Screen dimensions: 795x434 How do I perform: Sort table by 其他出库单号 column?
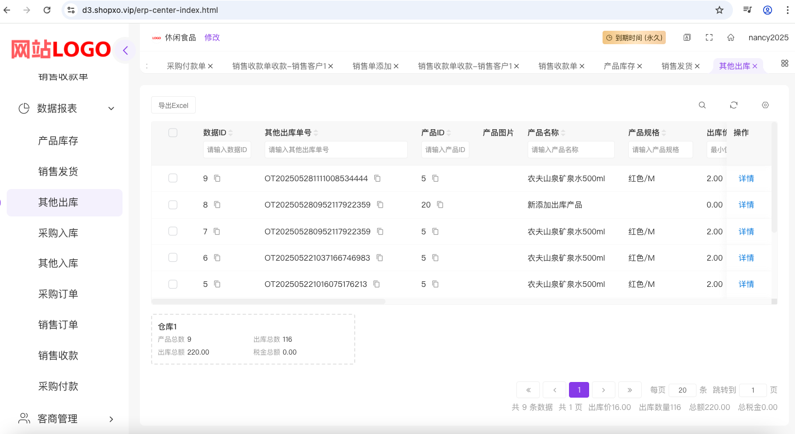pyautogui.click(x=316, y=133)
